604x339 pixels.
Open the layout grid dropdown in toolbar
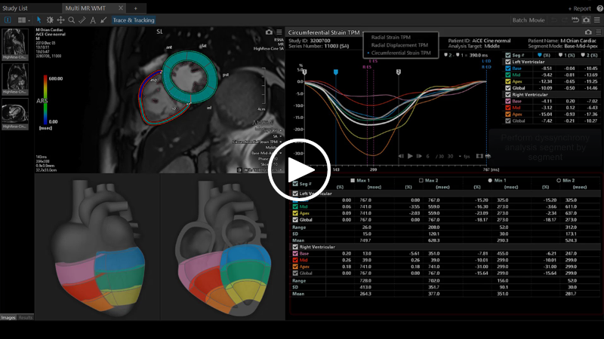pos(24,20)
